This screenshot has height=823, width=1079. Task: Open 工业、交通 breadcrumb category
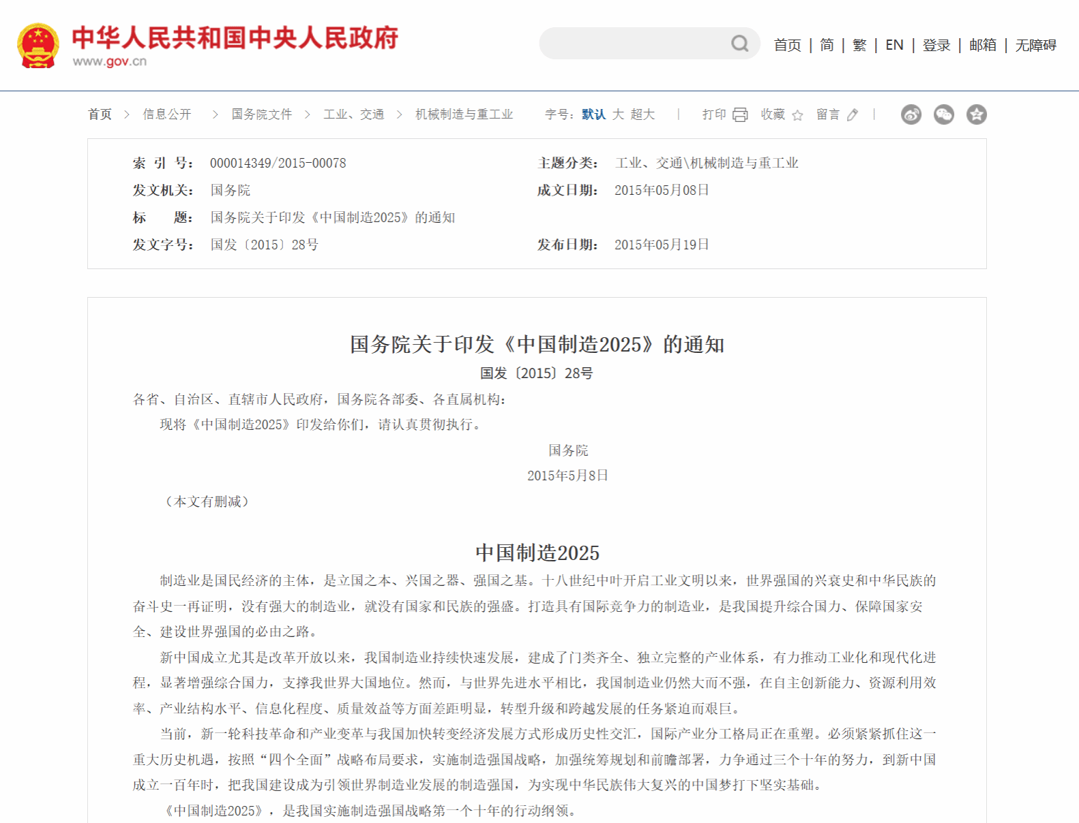pyautogui.click(x=354, y=114)
